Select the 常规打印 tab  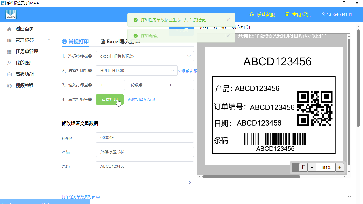76,41
